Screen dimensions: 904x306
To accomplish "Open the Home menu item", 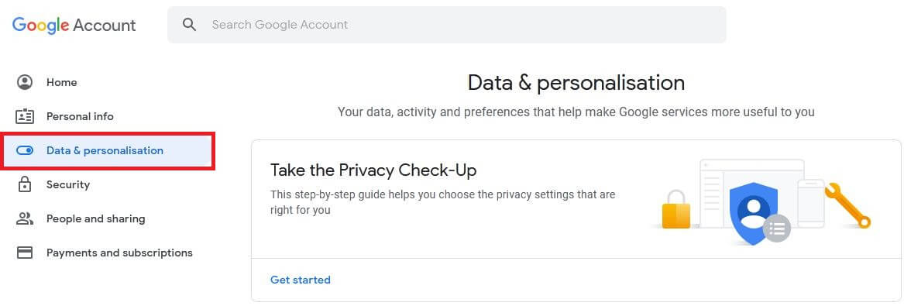I will 62,82.
